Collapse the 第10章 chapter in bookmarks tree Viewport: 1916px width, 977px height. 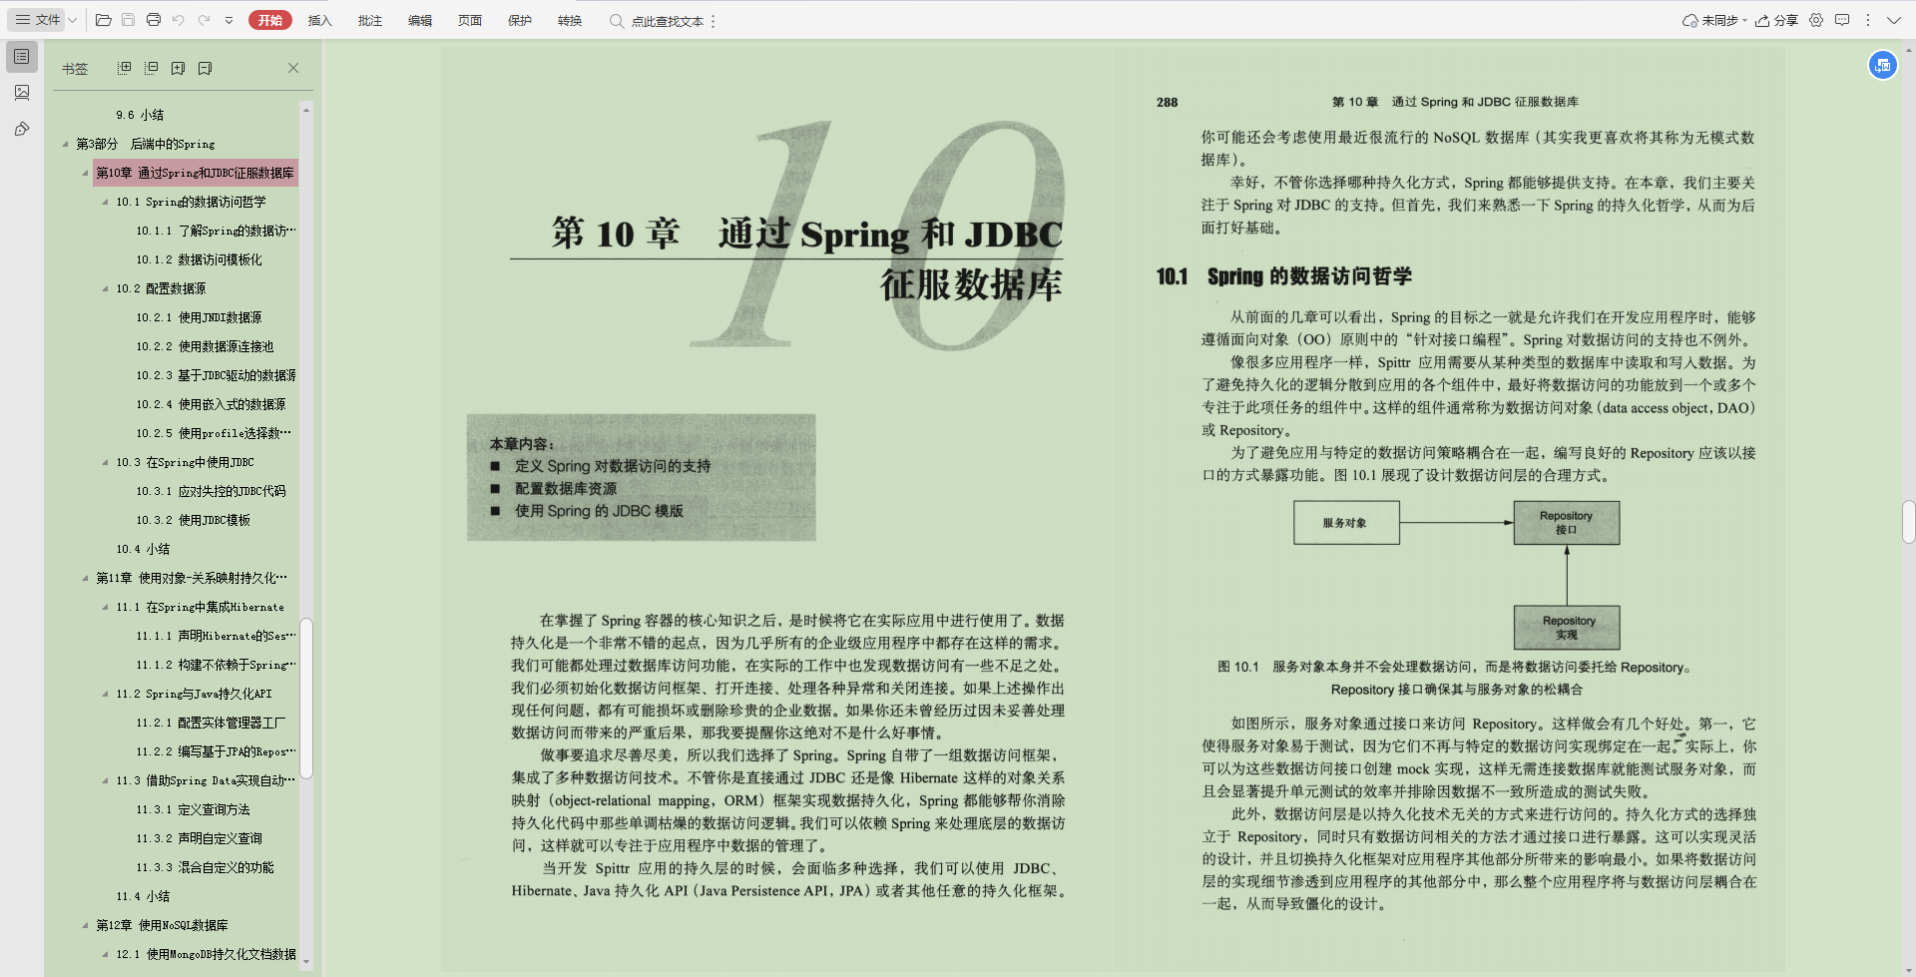(x=86, y=173)
